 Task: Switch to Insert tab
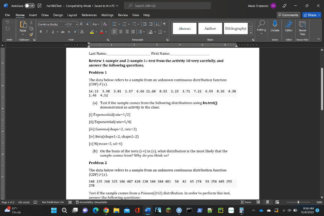[x=33, y=15]
